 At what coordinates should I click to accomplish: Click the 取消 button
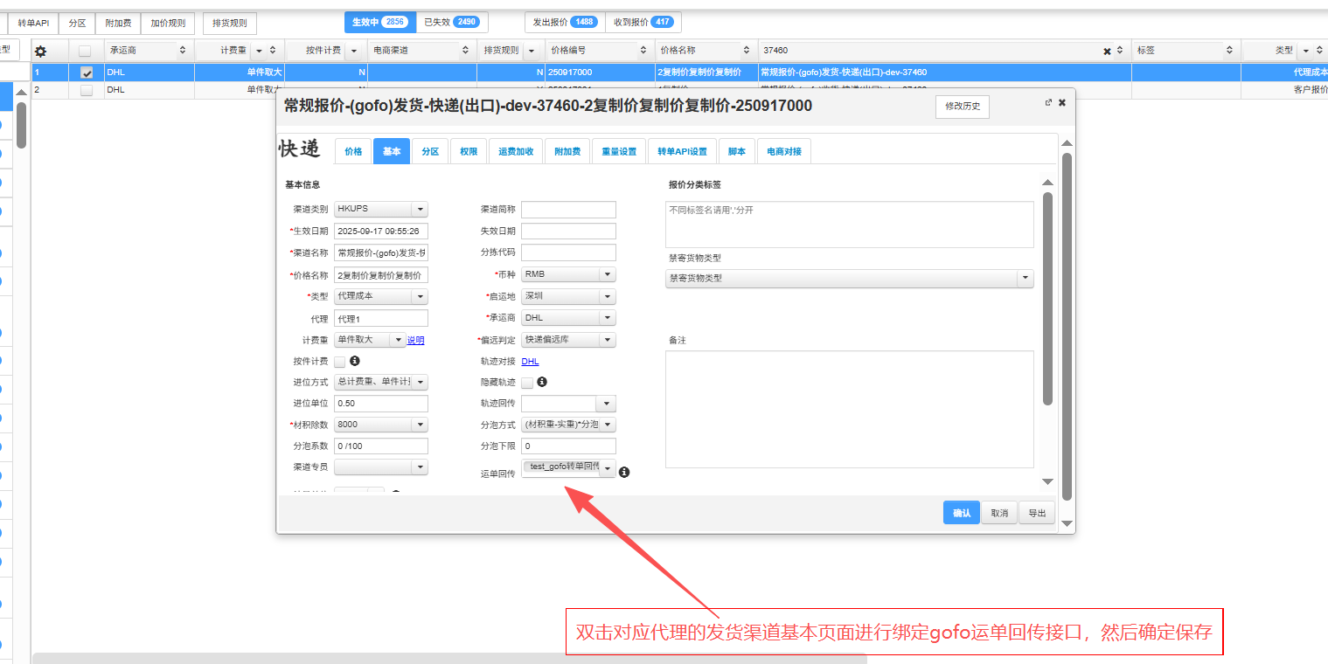coord(999,513)
